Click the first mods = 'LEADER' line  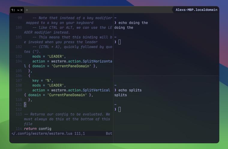pos(49,57)
